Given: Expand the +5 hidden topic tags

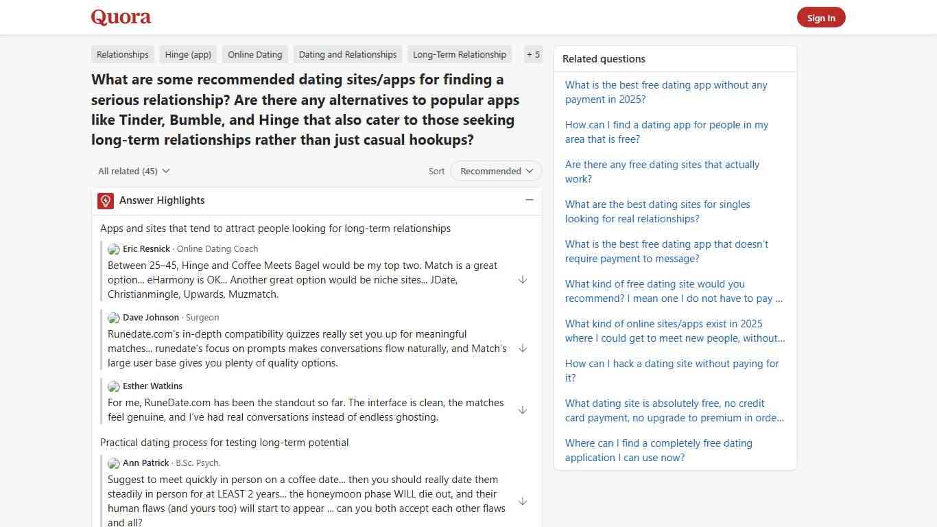Looking at the screenshot, I should tap(533, 54).
